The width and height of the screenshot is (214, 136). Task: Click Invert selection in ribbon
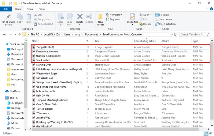(165, 24)
